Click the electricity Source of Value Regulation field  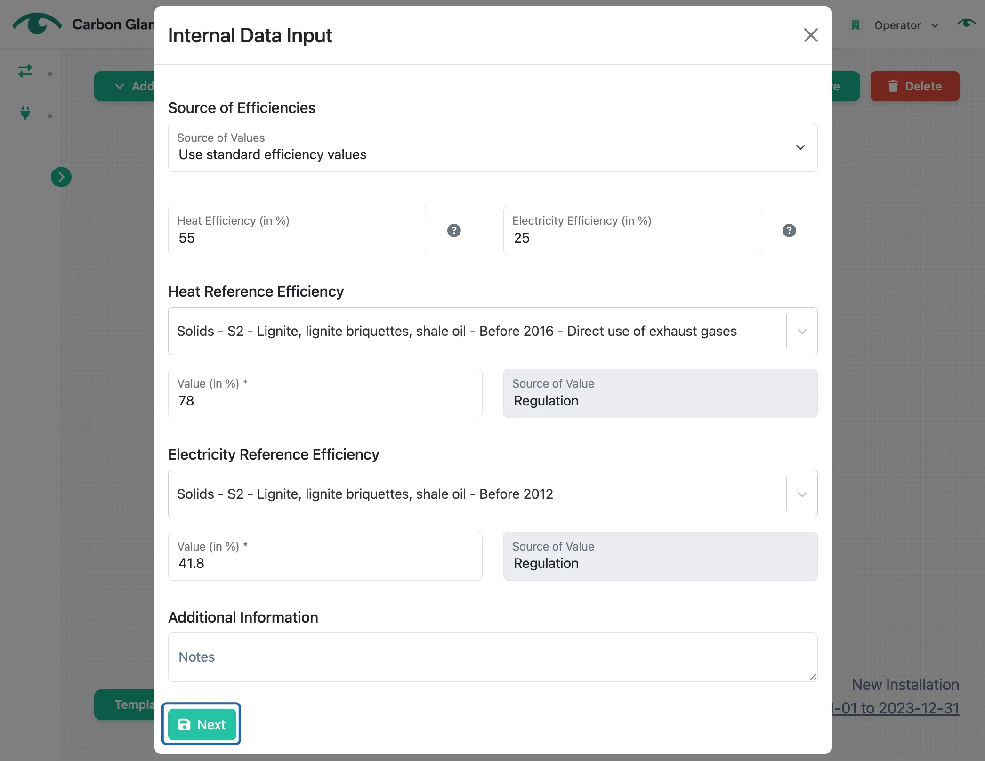tap(660, 556)
